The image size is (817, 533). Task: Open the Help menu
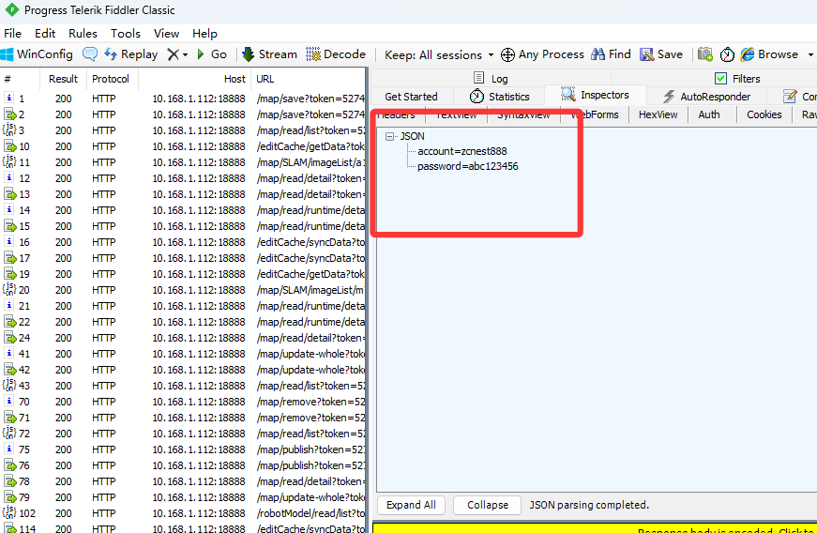click(x=204, y=34)
